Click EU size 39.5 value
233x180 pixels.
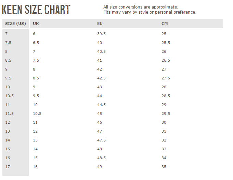pyautogui.click(x=102, y=34)
